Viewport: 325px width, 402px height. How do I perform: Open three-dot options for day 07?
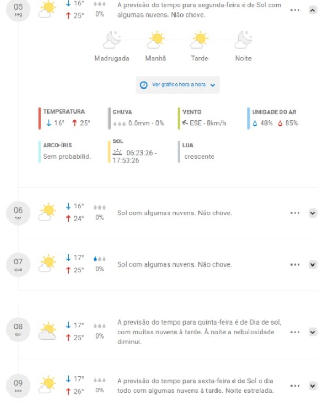[295, 264]
